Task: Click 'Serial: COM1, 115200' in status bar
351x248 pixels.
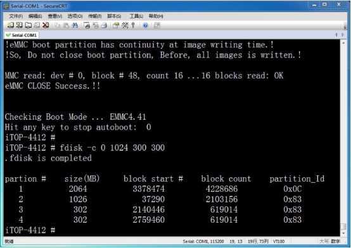Action: (x=203, y=241)
